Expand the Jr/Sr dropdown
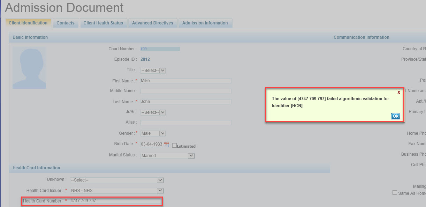 [x=153, y=112]
